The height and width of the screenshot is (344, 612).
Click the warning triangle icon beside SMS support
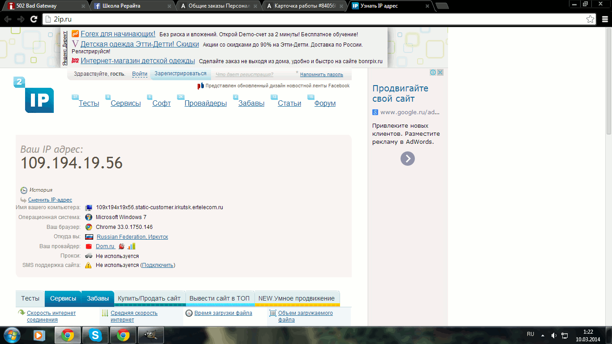pyautogui.click(x=89, y=265)
